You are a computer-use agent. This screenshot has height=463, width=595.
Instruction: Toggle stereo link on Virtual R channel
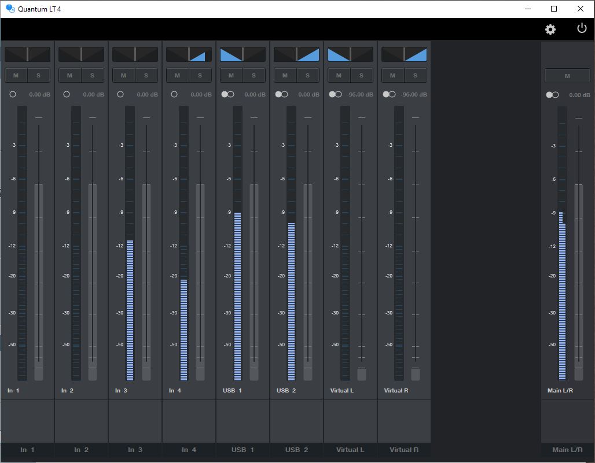[x=390, y=94]
